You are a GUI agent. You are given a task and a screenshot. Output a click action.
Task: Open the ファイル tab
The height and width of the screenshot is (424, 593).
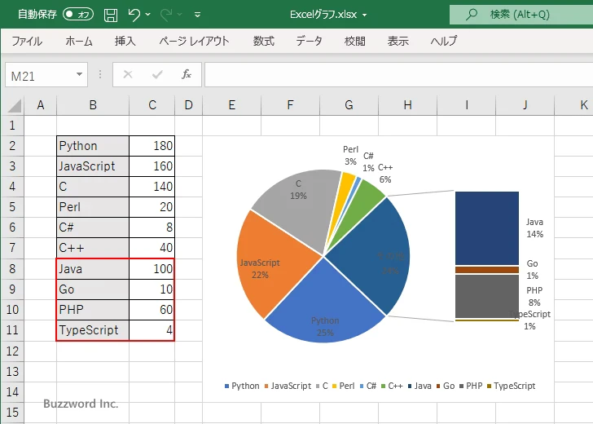pos(27,41)
